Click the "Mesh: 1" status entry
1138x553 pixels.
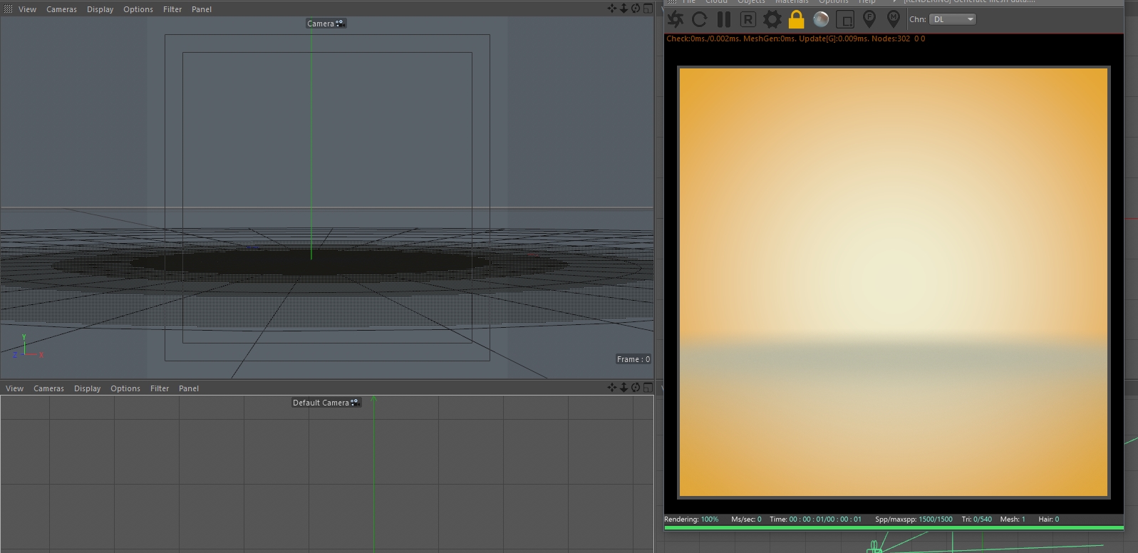(x=1013, y=520)
